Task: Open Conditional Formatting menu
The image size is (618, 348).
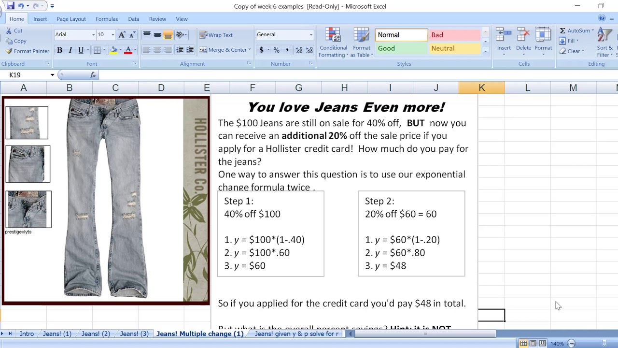Action: tap(333, 43)
